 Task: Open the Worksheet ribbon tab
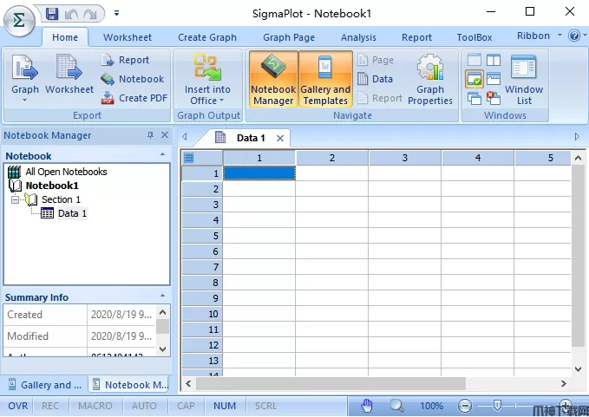[x=128, y=37]
